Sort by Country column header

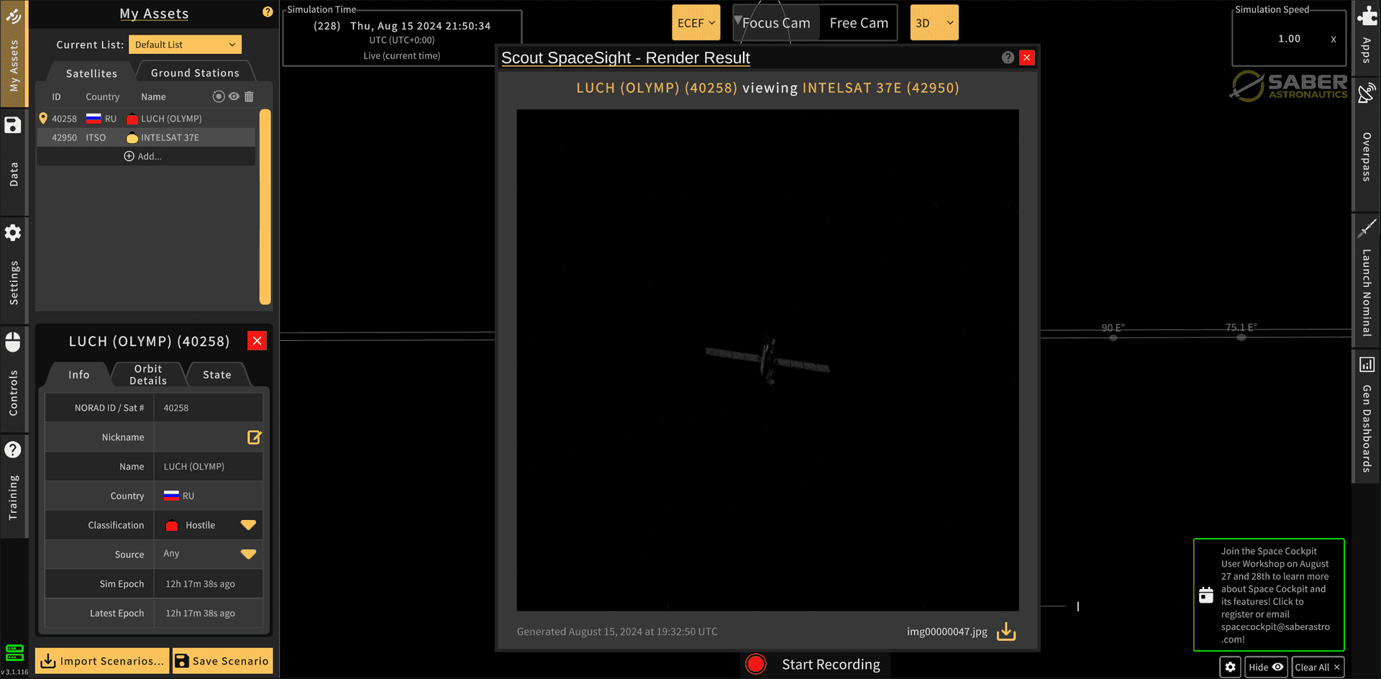pos(102,96)
